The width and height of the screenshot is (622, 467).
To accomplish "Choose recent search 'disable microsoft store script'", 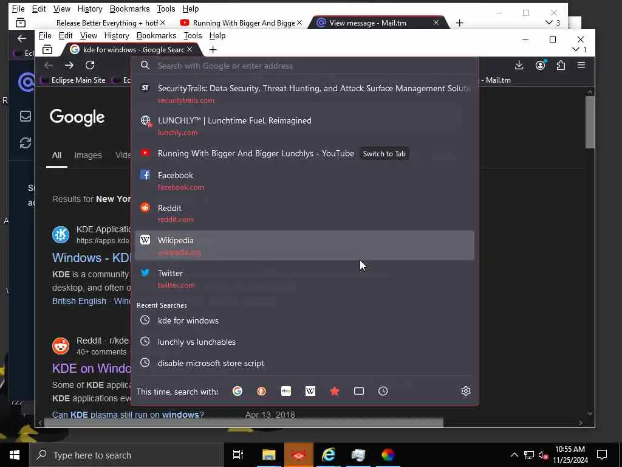I will (x=305, y=364).
